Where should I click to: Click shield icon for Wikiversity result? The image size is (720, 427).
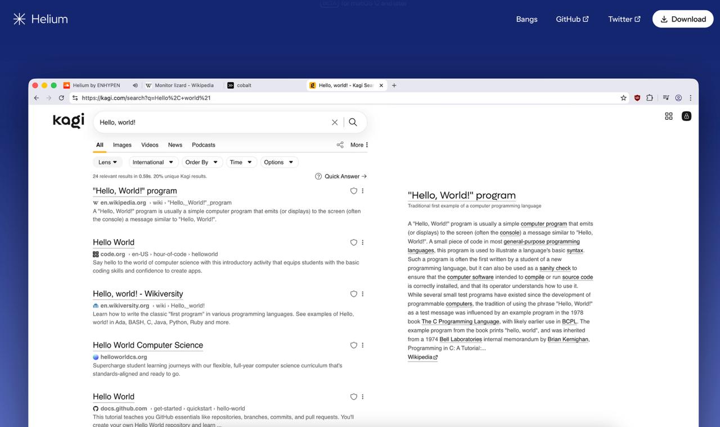[354, 294]
